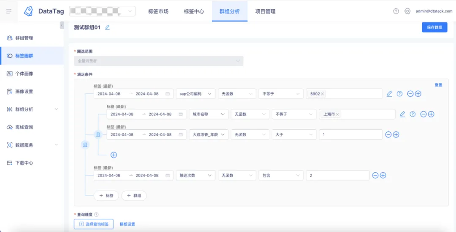456x232 pixels.
Task: Show help for sap公司编码 condition row
Action: 399,94
